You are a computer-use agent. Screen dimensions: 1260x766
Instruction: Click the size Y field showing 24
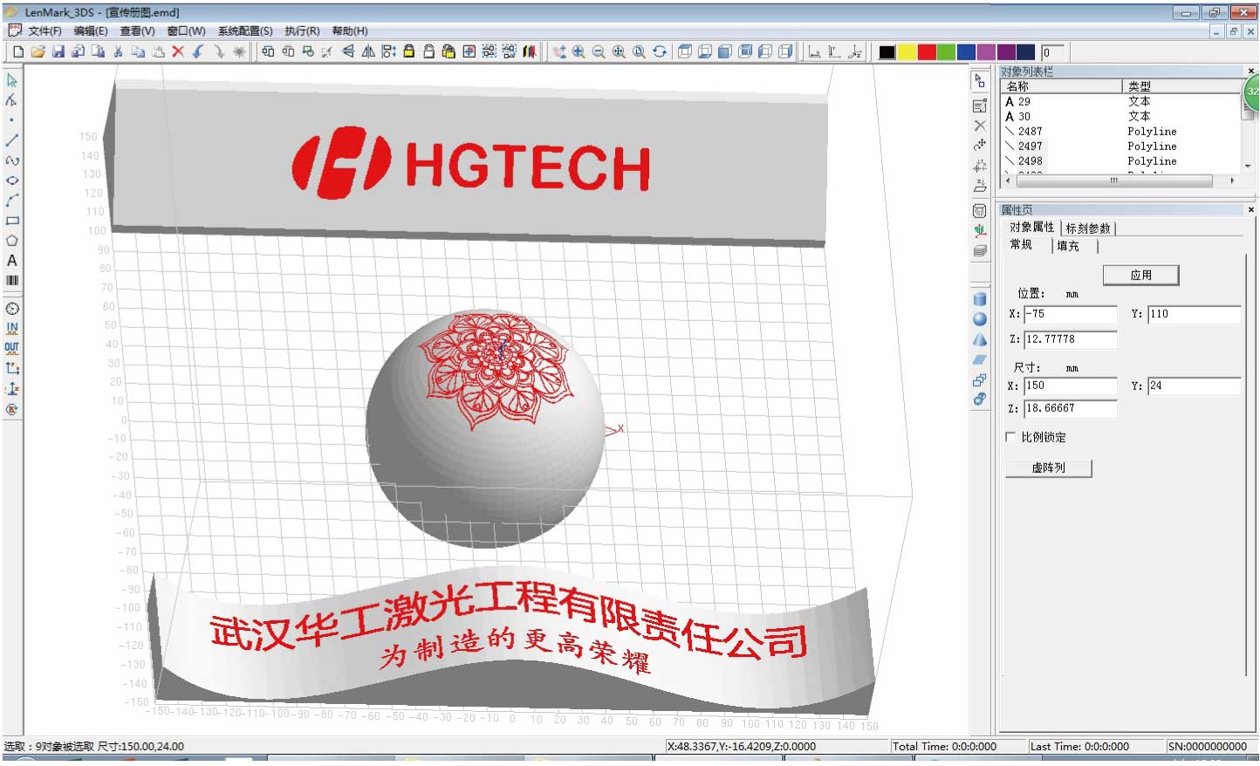(1194, 386)
